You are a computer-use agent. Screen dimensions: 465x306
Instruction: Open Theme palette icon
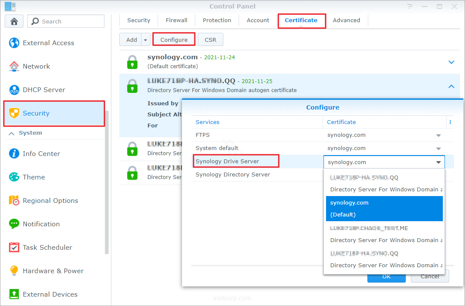(x=14, y=177)
